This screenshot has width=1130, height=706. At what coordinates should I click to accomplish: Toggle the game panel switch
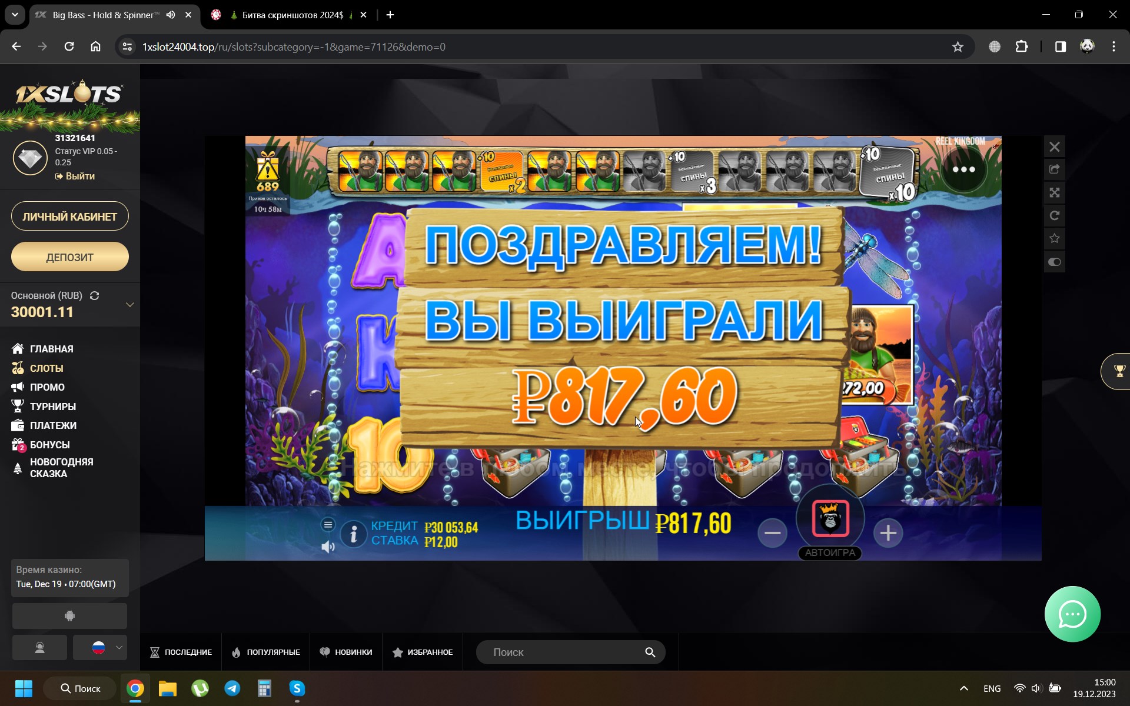(1054, 262)
